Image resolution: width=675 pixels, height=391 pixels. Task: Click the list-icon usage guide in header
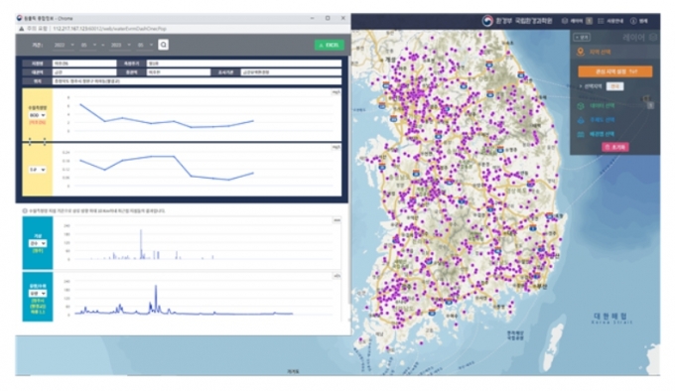tap(610, 21)
